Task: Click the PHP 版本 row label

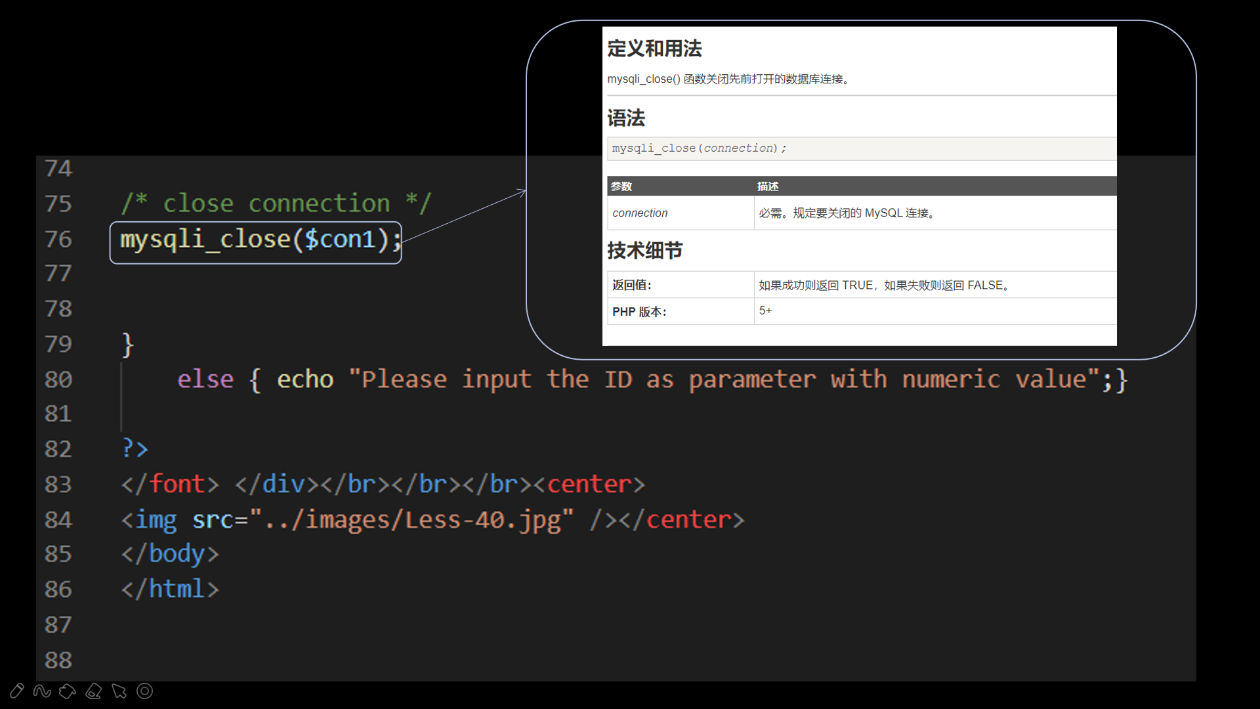Action: pos(639,312)
